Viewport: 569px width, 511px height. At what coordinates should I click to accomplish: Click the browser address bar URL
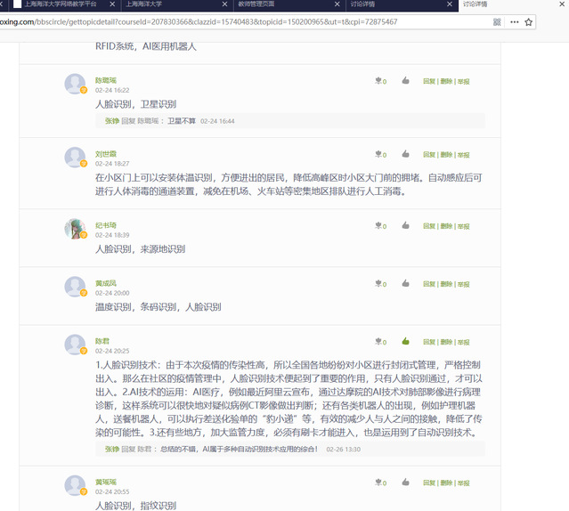point(223,21)
